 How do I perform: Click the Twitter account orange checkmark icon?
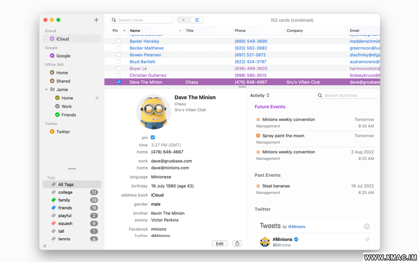coord(52,132)
